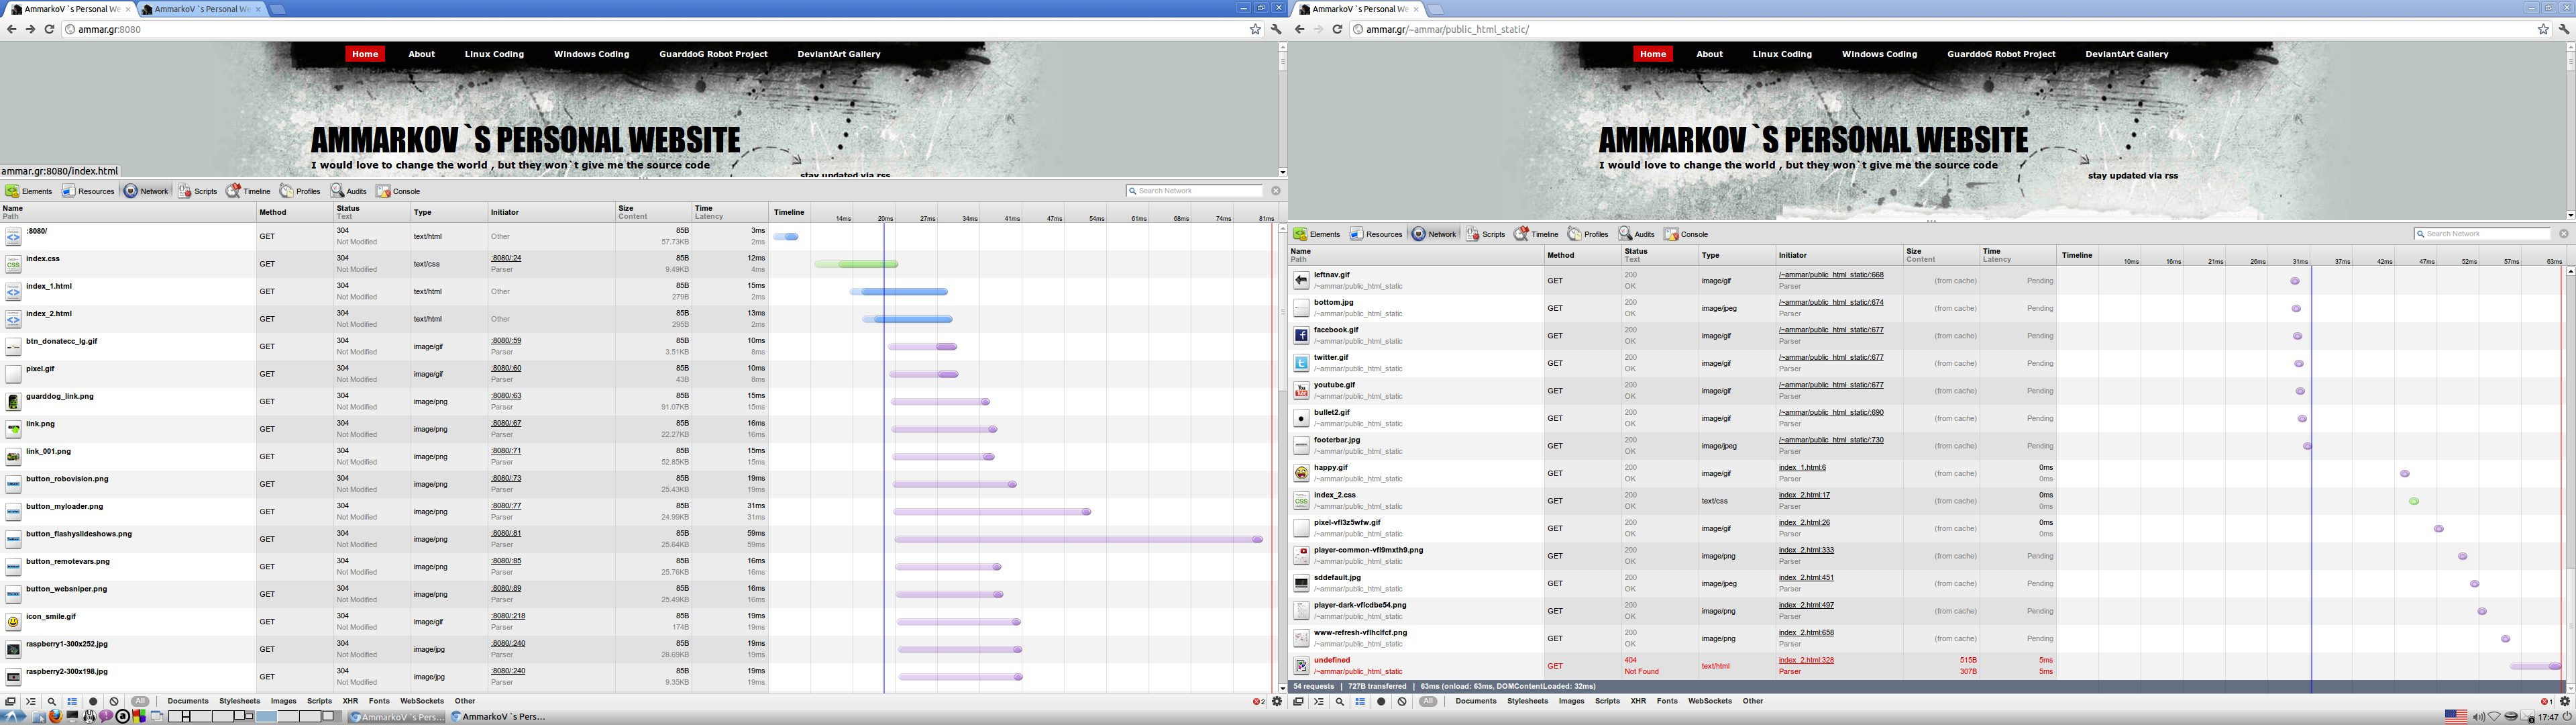This screenshot has width=2576, height=725.
Task: Open Profiles panel in left DevTools
Action: [300, 190]
